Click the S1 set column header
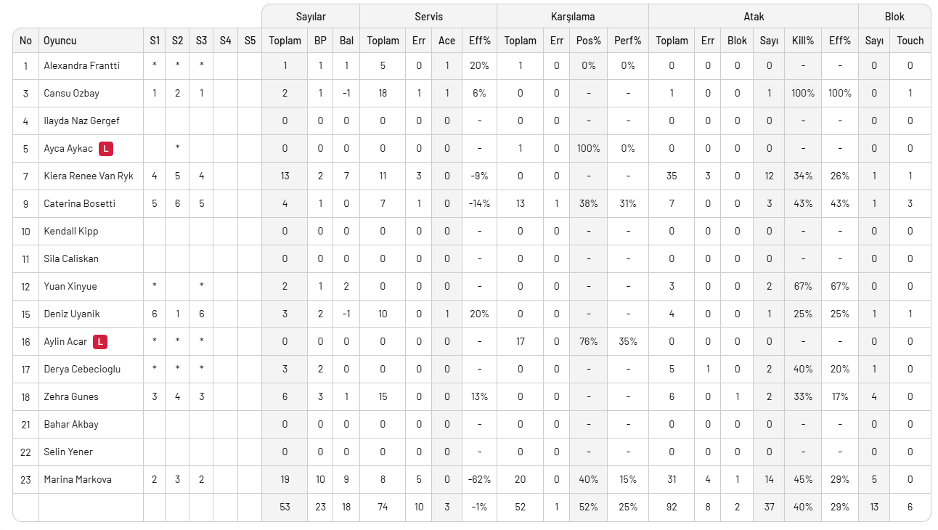938x530 pixels. [155, 41]
